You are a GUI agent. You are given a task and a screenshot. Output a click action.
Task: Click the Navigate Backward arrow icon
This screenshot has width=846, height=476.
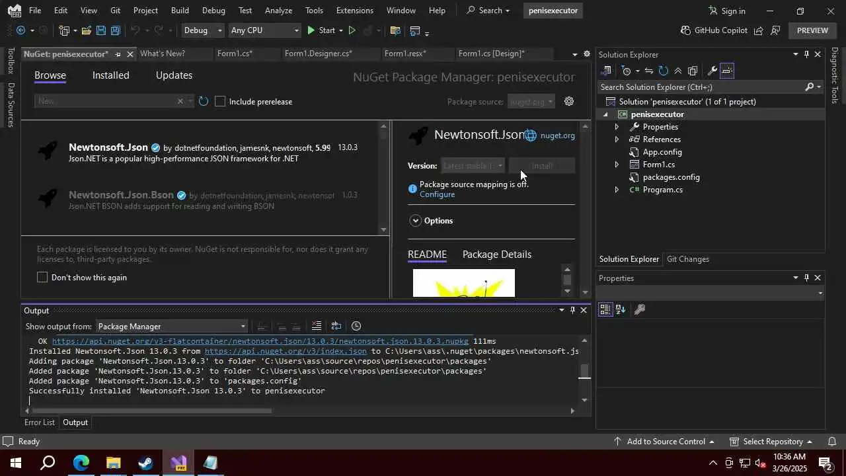tap(21, 30)
